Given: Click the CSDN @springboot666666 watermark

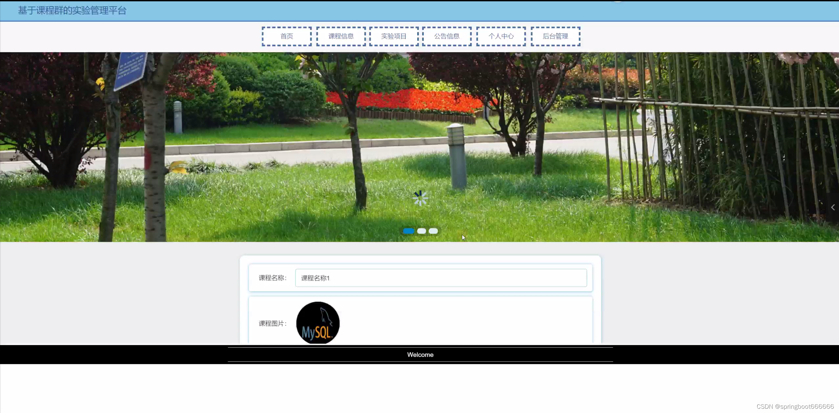Looking at the screenshot, I should point(795,406).
